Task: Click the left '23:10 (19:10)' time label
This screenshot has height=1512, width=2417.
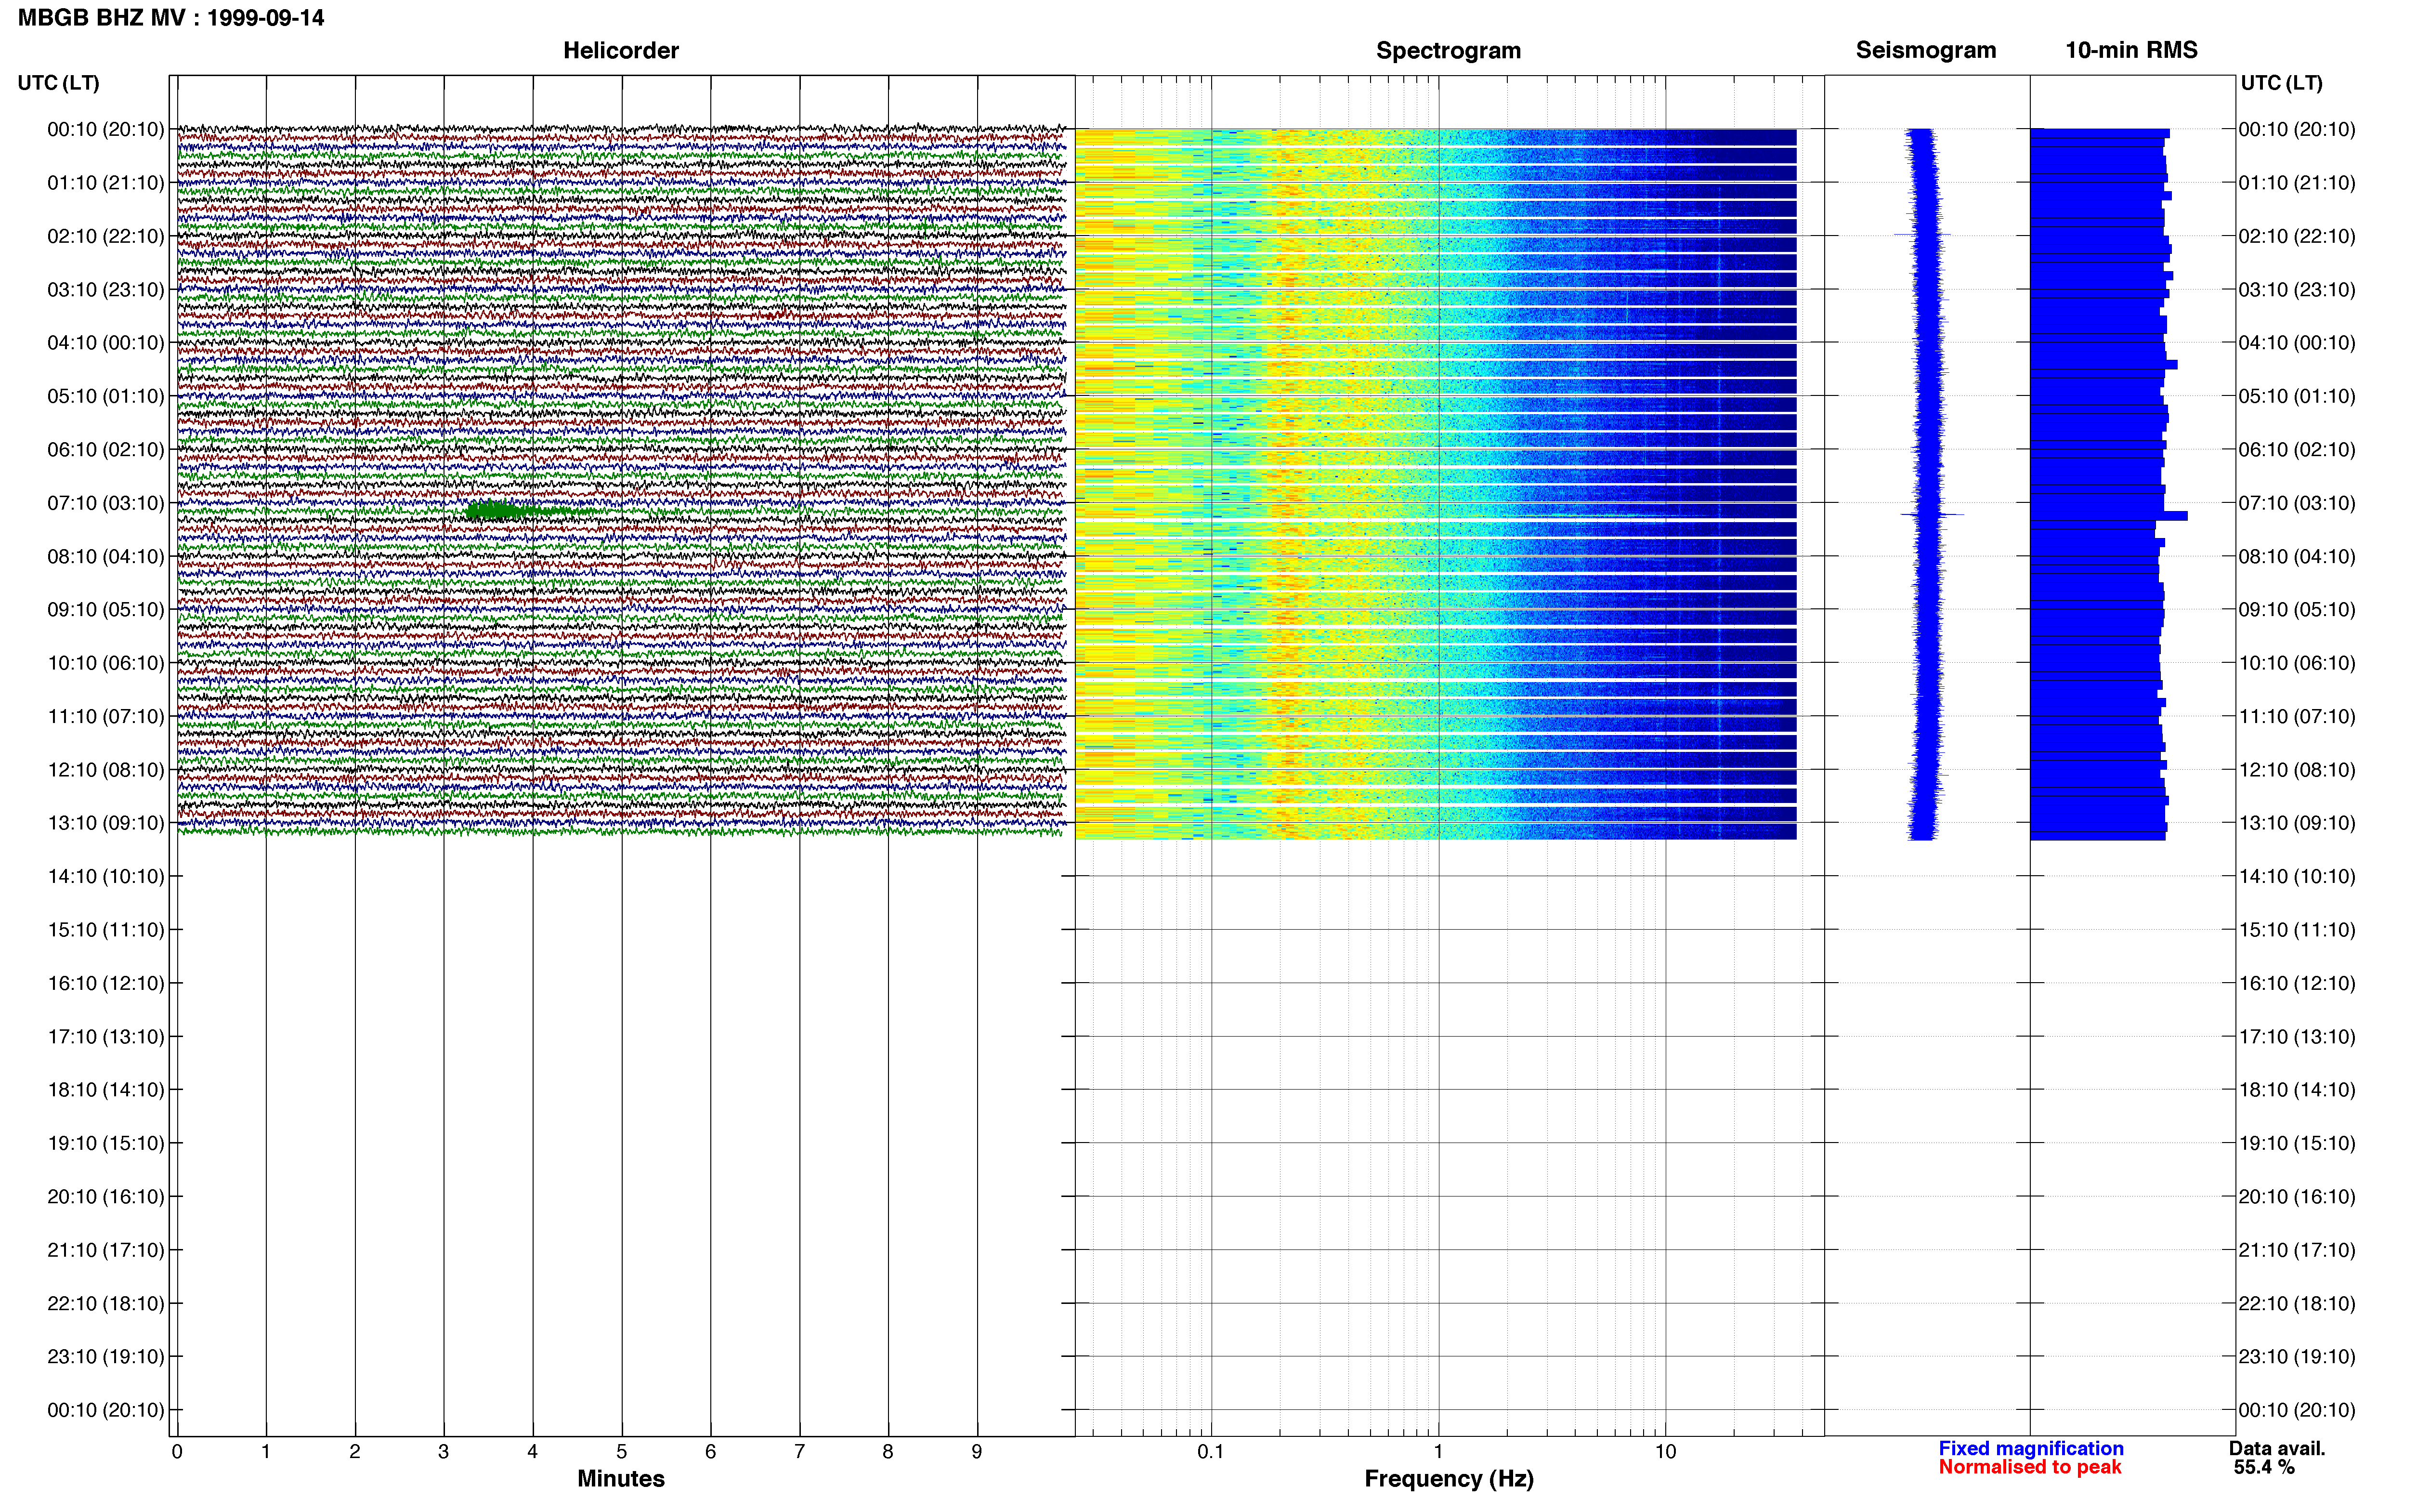Action: [x=106, y=1356]
